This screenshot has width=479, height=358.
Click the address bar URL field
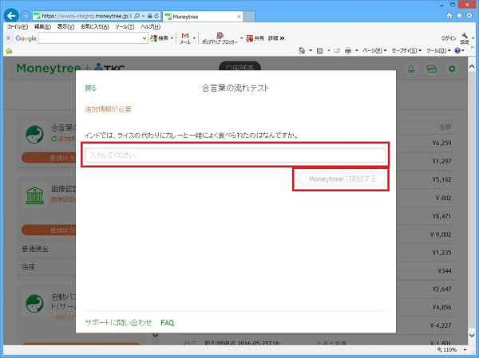point(87,16)
